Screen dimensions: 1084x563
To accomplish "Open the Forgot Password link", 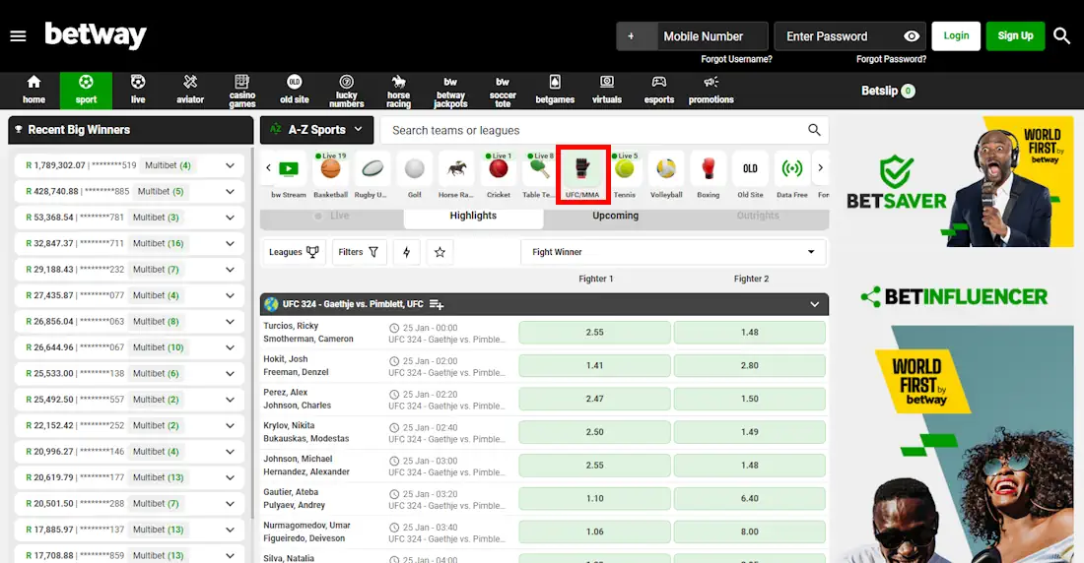I will click(891, 59).
